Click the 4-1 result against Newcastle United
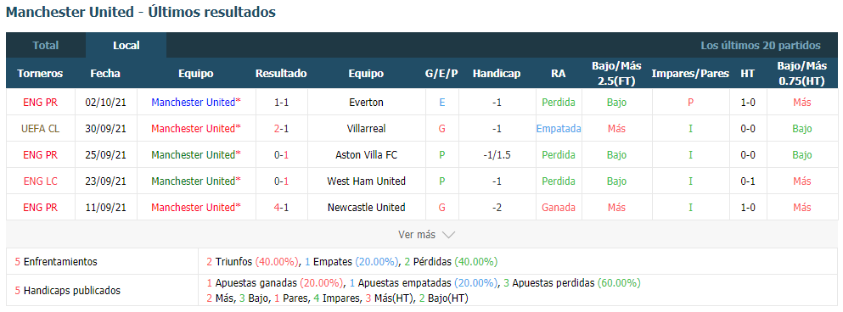This screenshot has width=843, height=312. tap(281, 207)
